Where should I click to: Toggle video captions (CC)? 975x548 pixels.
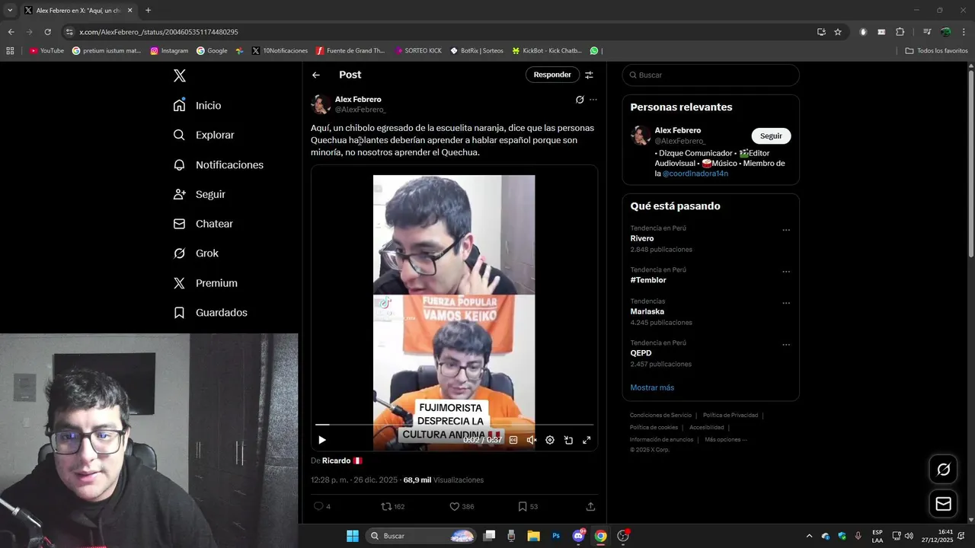point(513,440)
